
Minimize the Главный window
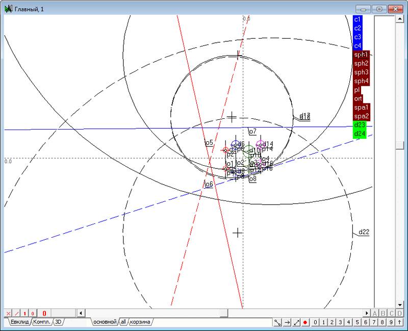pos(363,9)
